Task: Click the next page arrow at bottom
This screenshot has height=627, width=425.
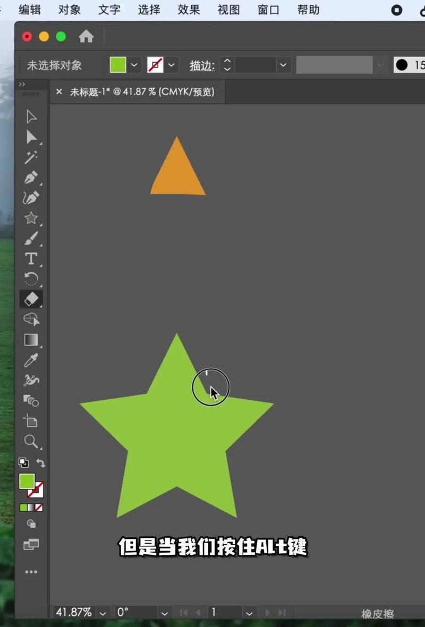Action: coord(268,612)
